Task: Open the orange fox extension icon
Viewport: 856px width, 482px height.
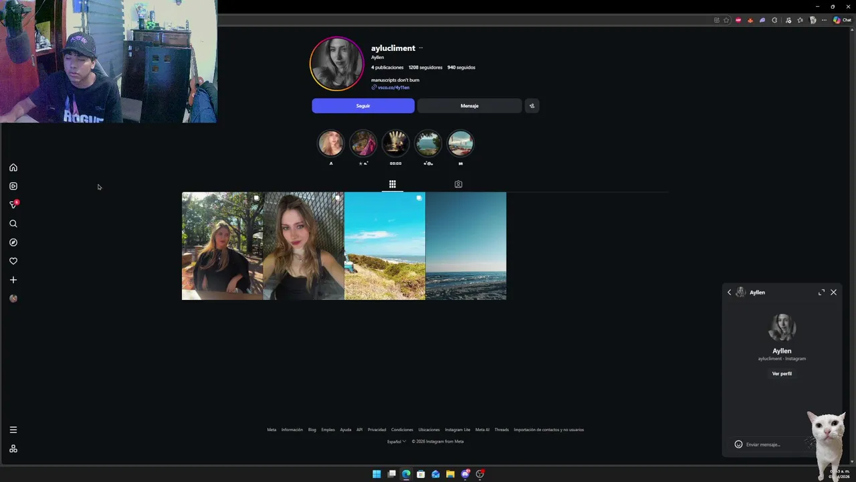Action: pyautogui.click(x=750, y=20)
